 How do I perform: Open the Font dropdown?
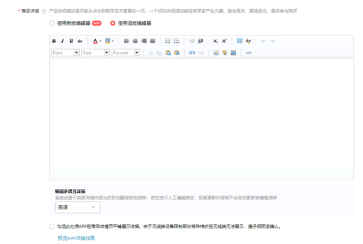coord(66,53)
